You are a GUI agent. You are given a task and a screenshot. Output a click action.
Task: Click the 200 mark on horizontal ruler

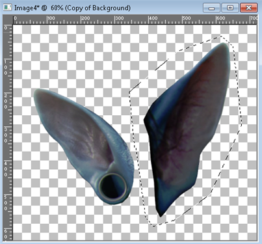[x=85, y=18]
